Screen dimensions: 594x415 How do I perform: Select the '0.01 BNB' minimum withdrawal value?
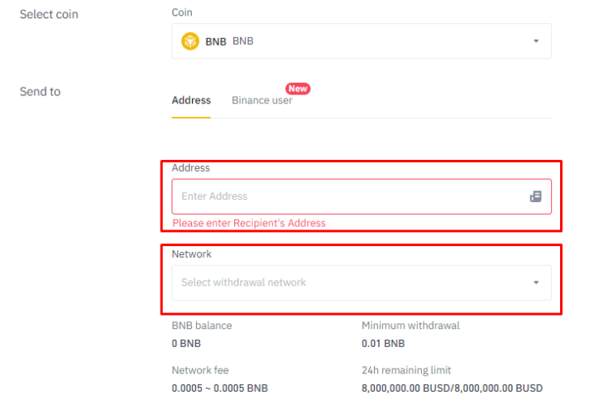point(383,344)
